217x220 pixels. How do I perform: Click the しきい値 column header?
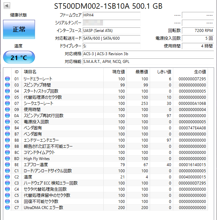162,72
